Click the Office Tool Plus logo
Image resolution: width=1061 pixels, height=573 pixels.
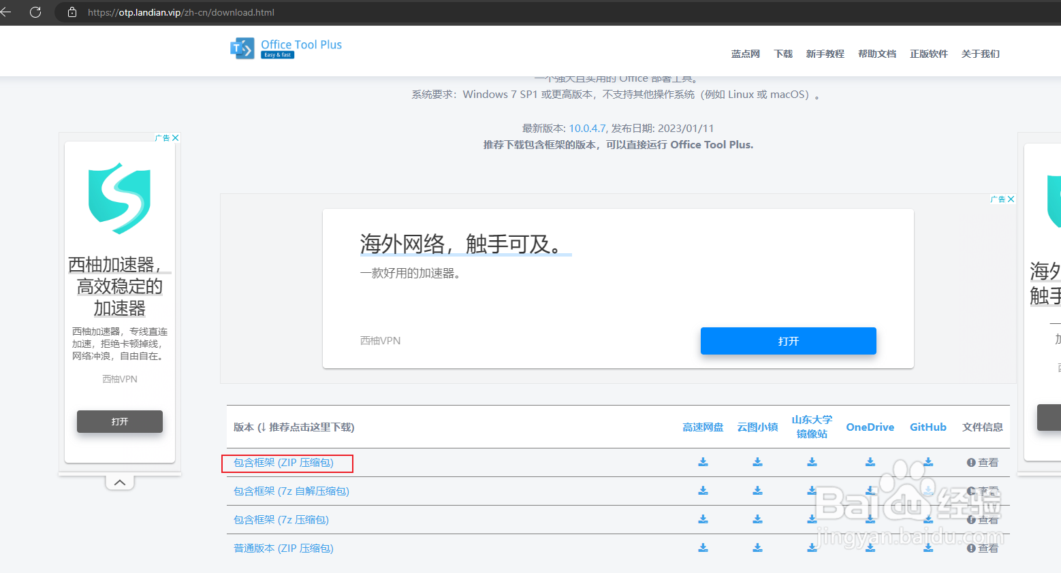tap(286, 48)
